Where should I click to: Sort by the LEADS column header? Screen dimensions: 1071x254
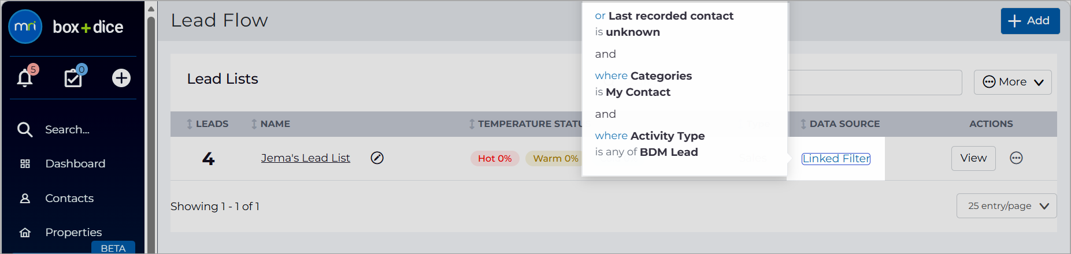(207, 124)
